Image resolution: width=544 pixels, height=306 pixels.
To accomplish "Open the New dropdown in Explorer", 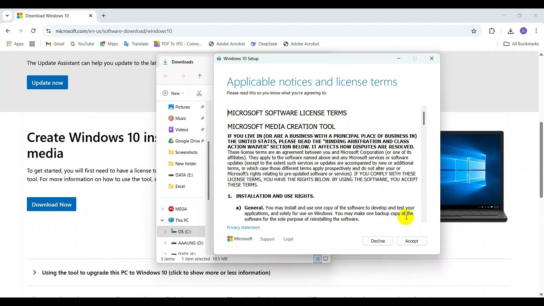I will click(x=173, y=93).
